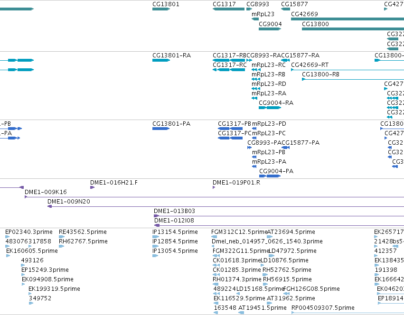Click the CG13801-PA protein bar glyph
404x315 pixels.
(161, 129)
